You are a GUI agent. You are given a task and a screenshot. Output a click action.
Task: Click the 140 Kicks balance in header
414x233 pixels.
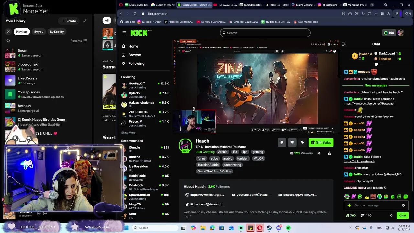(389, 33)
